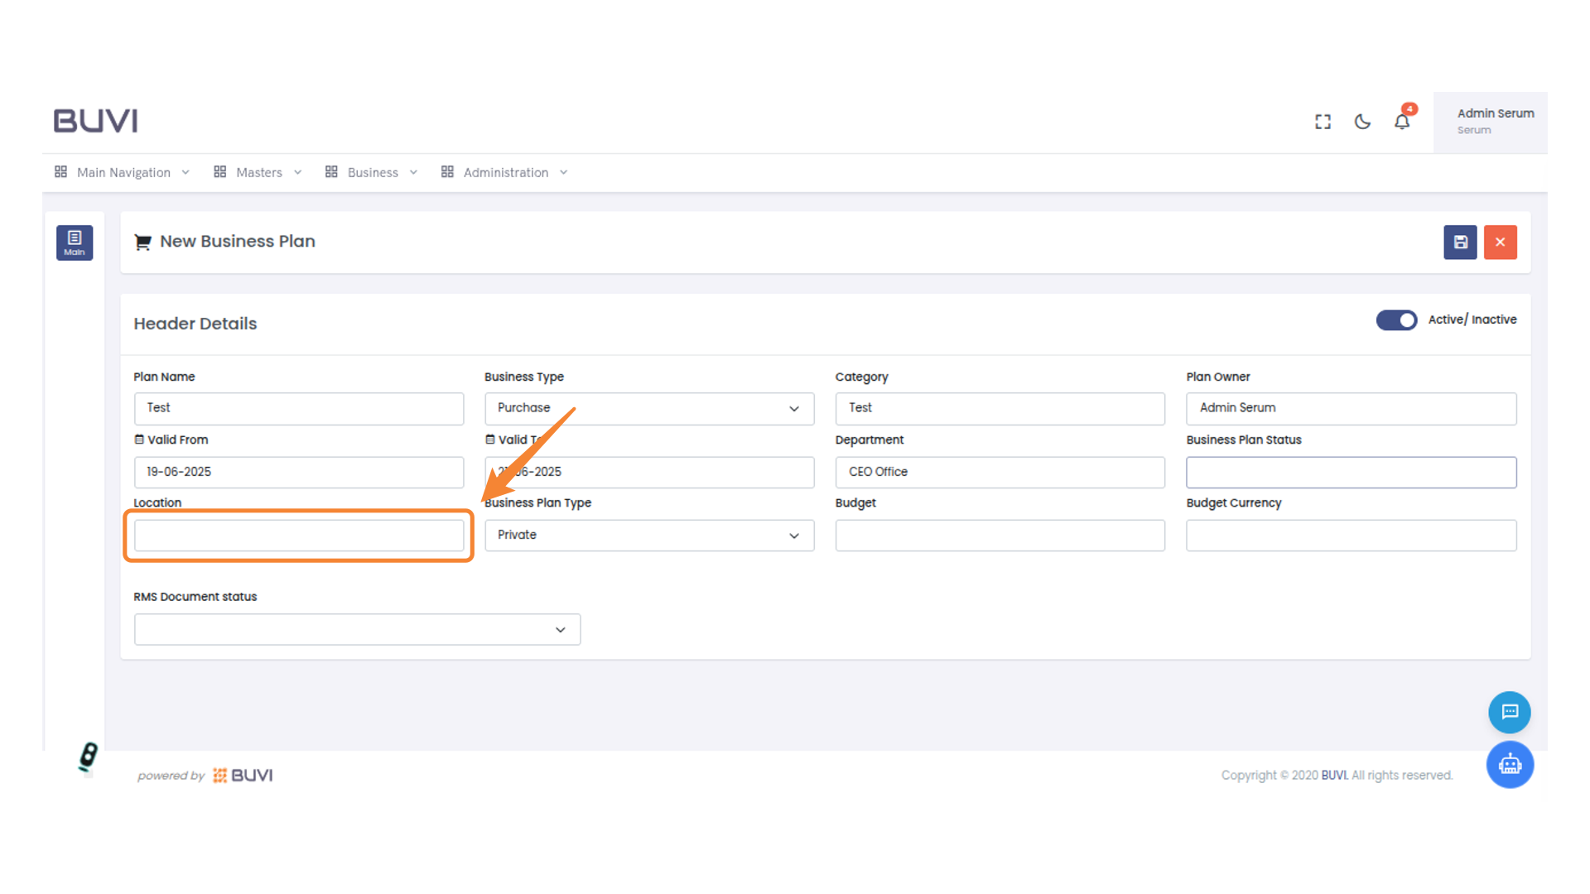Click the save disk icon button
The height and width of the screenshot is (894, 1590).
pyautogui.click(x=1460, y=243)
